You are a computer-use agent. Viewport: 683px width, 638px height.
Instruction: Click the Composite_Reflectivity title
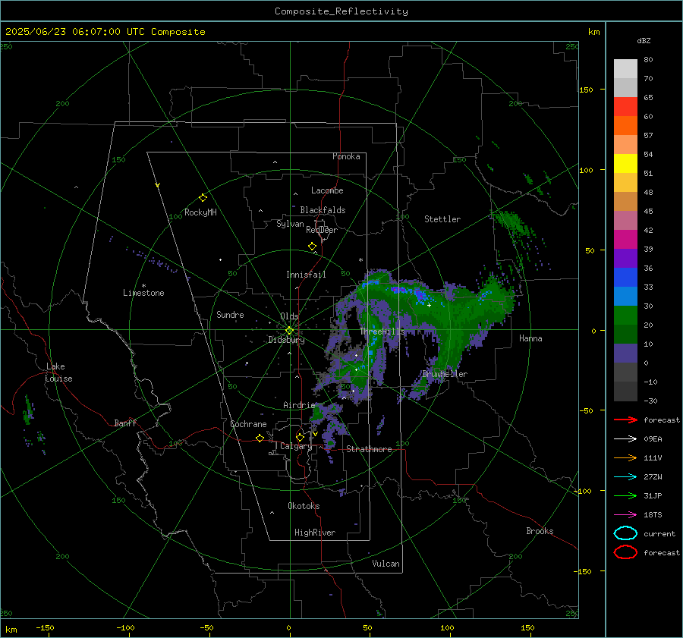click(x=341, y=11)
